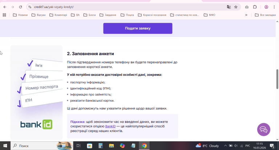Open the статистика по нов... folder
Viewport: 279px width, 150px height.
pyautogui.click(x=185, y=15)
